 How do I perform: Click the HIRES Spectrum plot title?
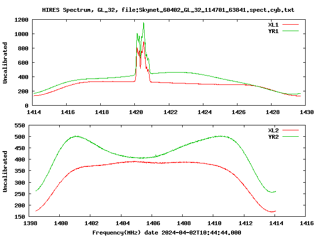coord(168,10)
